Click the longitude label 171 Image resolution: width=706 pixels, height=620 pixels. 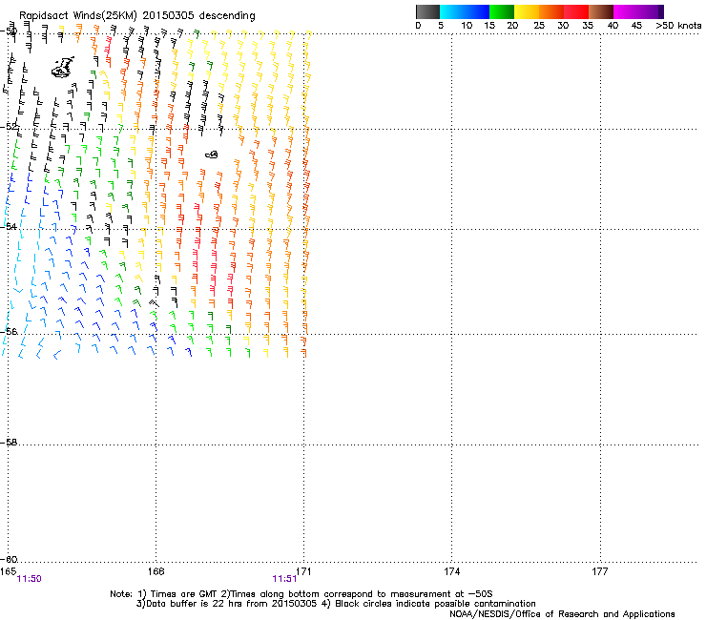304,571
